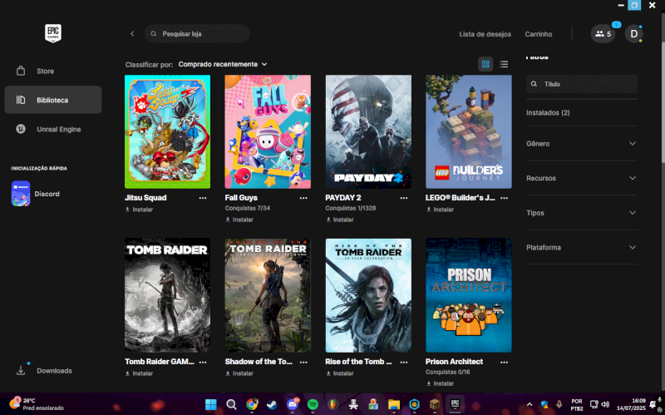Open three-dot menu for PAYDAY 2
Image resolution: width=665 pixels, height=415 pixels.
404,198
